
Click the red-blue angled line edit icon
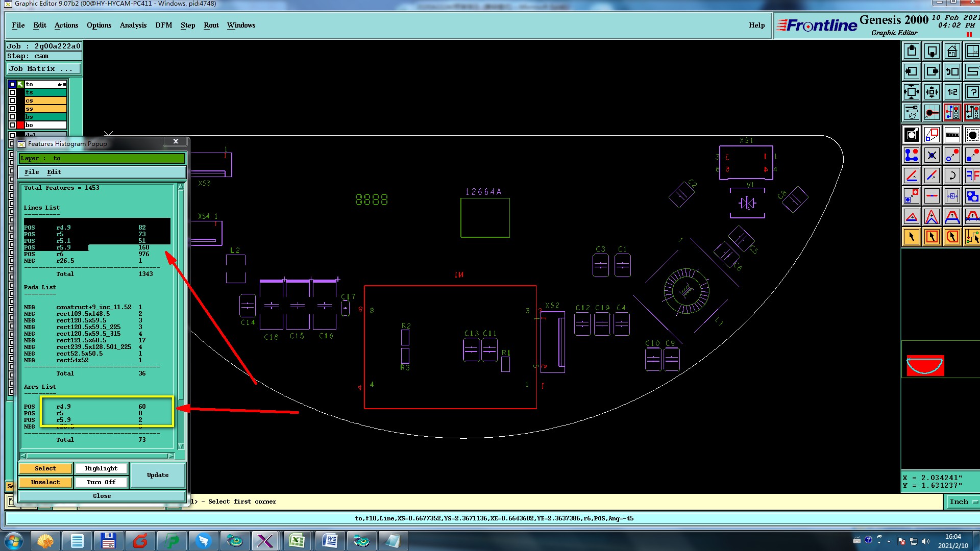tap(912, 176)
